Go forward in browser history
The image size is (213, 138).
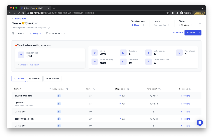[x=14, y=13]
